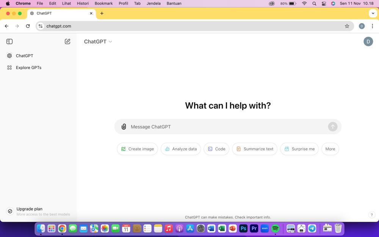Open Premiere Pro from the Dock
379x237 pixels.
(254, 228)
